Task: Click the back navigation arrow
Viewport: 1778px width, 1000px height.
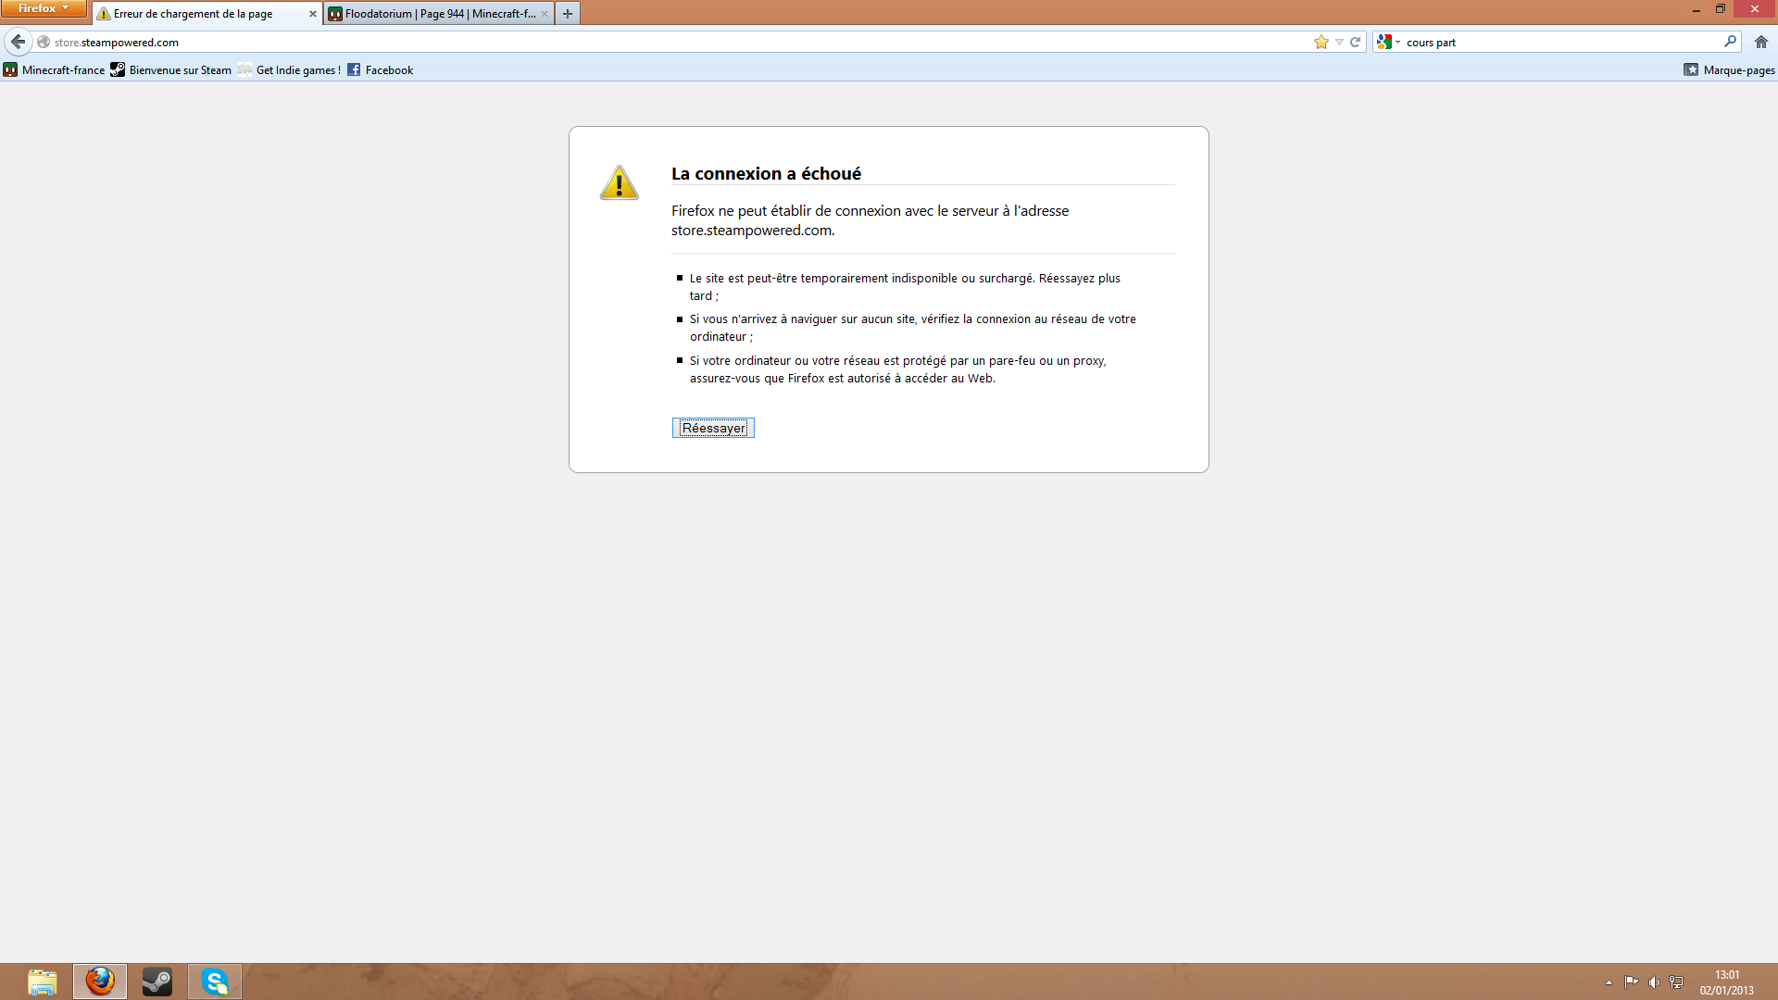Action: coord(19,42)
